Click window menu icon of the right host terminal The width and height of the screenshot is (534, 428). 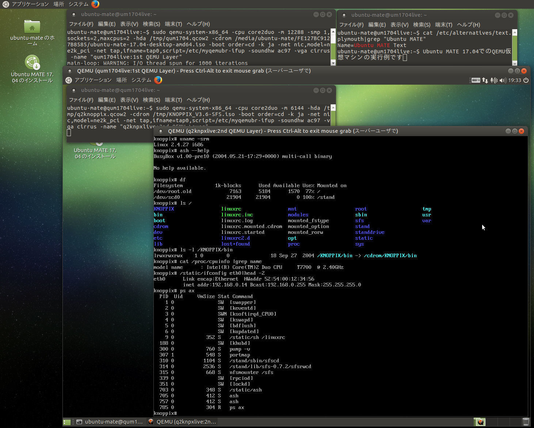click(x=344, y=15)
